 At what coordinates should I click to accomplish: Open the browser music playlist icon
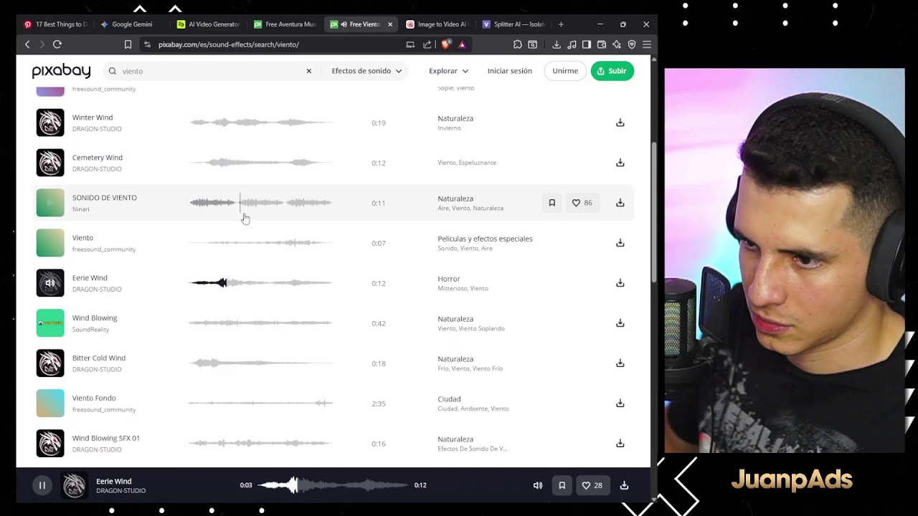(x=572, y=44)
